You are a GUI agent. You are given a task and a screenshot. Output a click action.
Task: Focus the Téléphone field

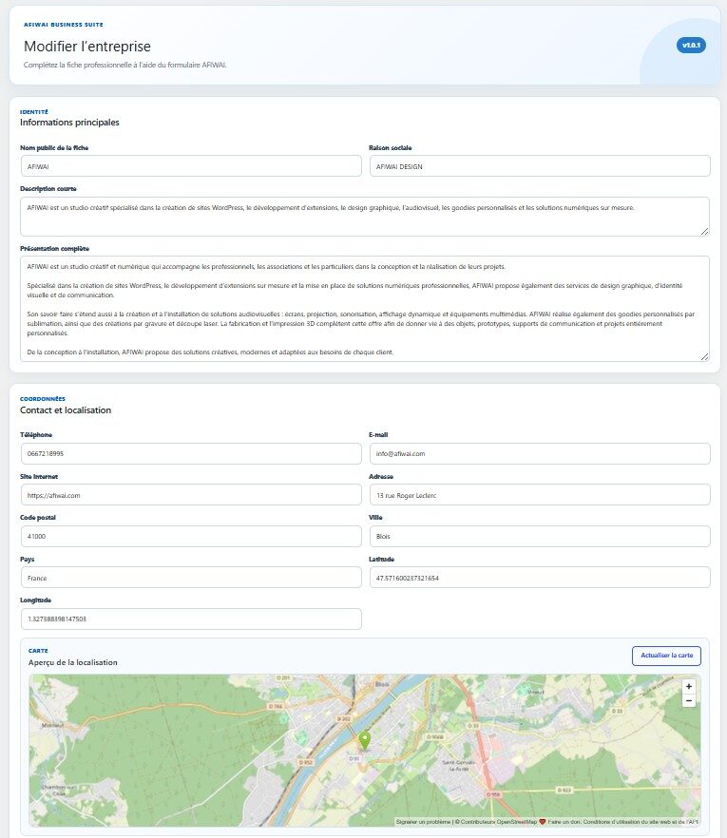point(191,454)
